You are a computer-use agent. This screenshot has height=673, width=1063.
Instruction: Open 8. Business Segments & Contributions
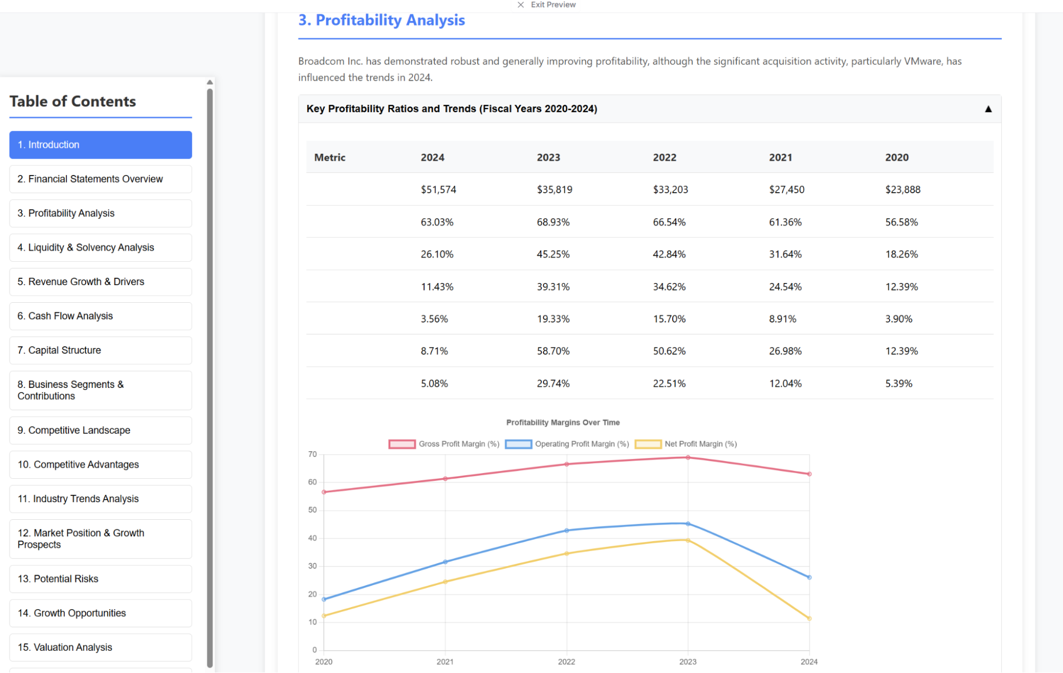(101, 390)
